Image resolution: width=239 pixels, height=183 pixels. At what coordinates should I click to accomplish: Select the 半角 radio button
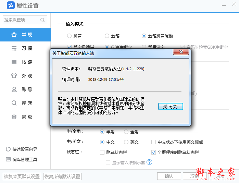click(x=102, y=132)
